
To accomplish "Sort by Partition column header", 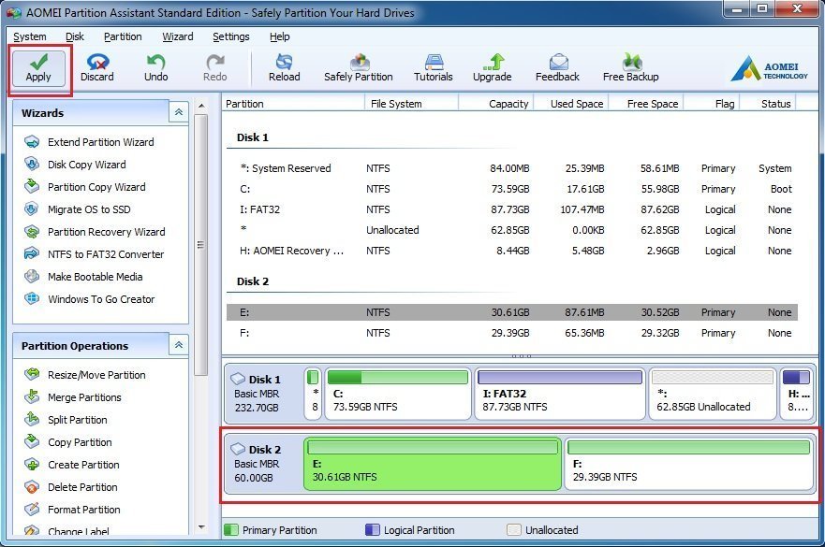I will pyautogui.click(x=293, y=104).
